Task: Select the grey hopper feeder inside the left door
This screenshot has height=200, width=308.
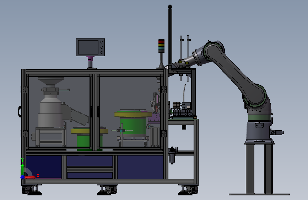Action: [x=52, y=102]
